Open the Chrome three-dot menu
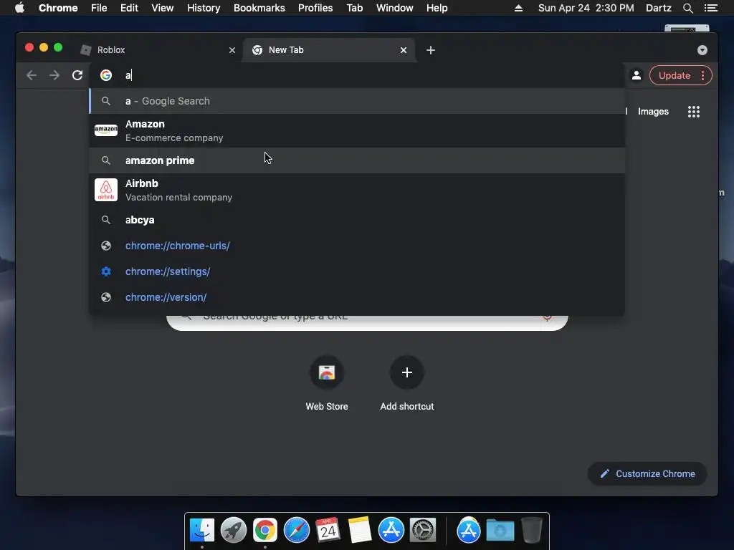Viewport: 734px width, 550px height. click(702, 75)
